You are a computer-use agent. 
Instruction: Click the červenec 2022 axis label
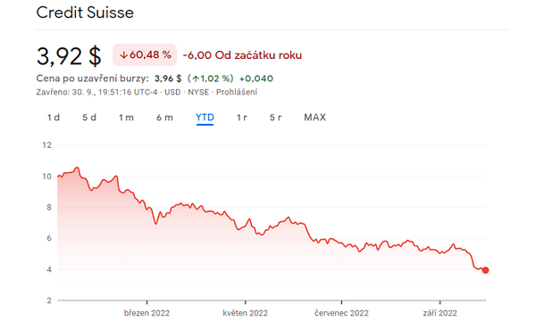(x=341, y=313)
